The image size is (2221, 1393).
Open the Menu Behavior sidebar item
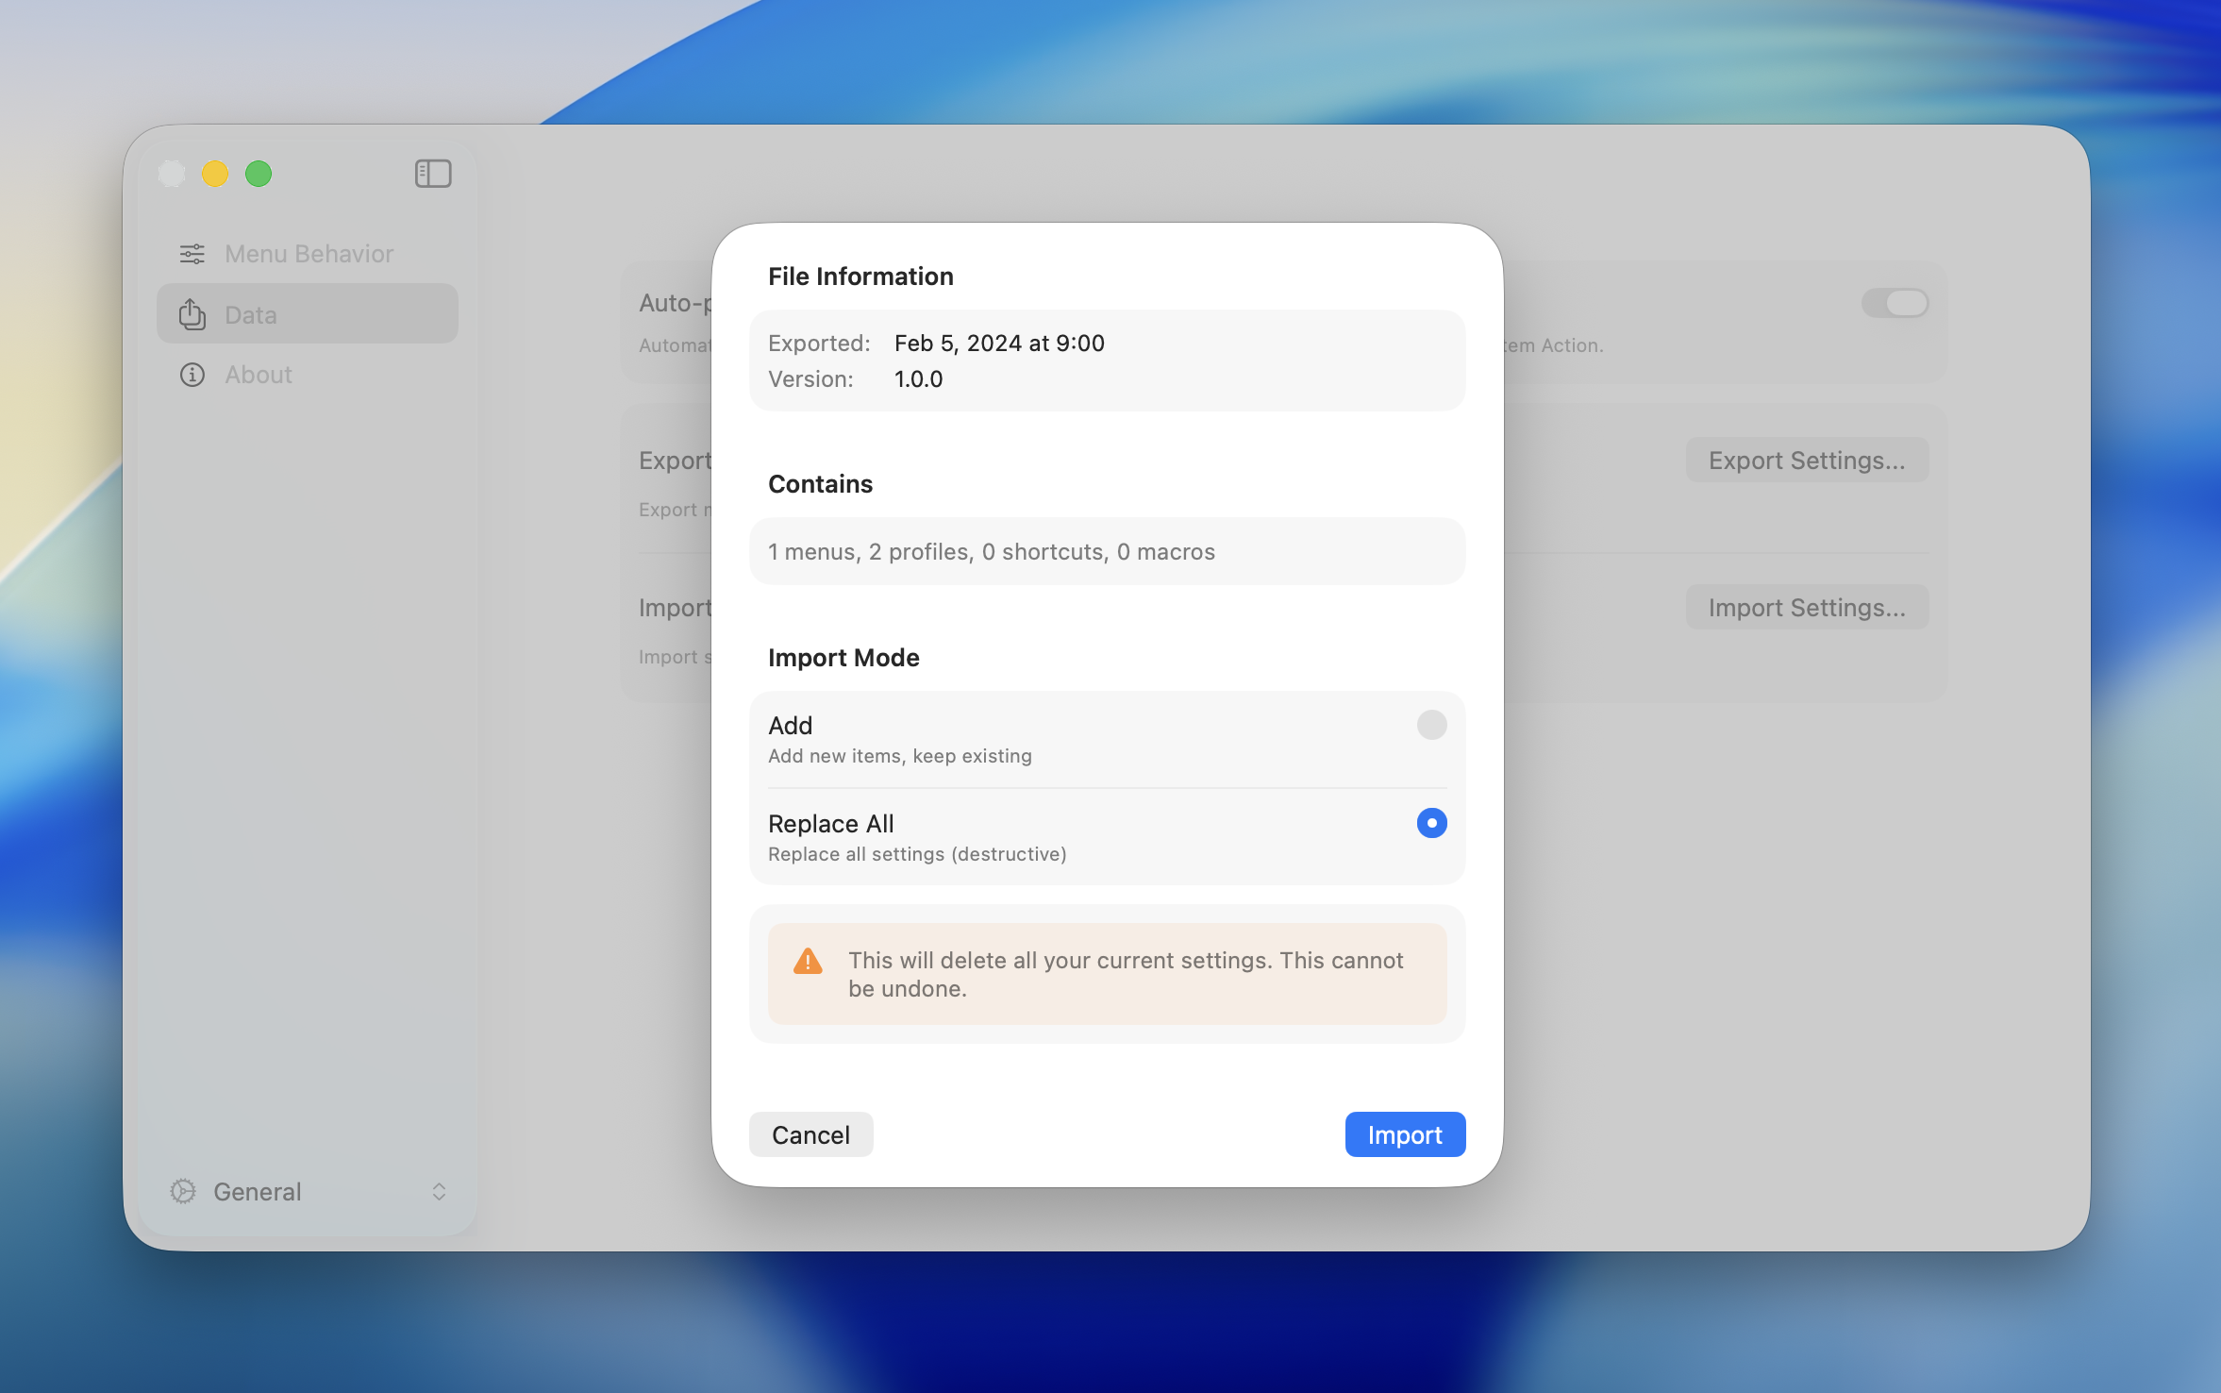308,254
